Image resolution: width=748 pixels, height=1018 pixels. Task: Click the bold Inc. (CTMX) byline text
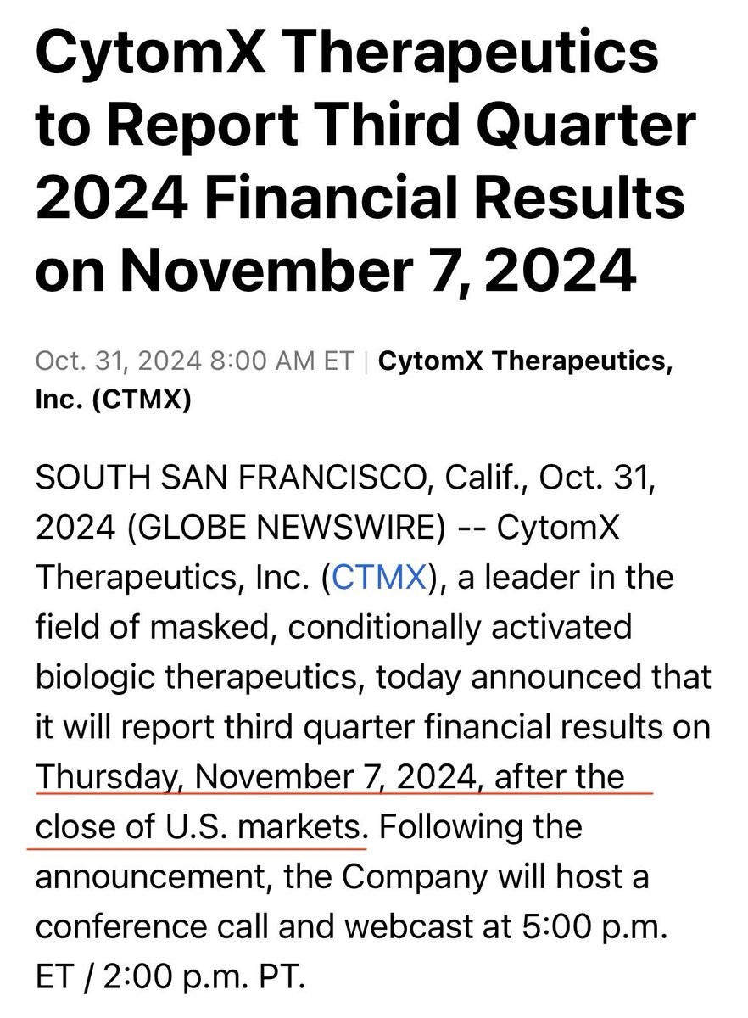(x=114, y=400)
